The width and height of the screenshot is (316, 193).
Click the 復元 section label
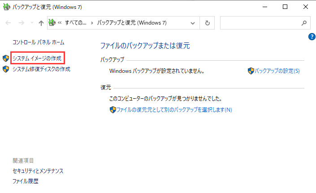tap(106, 88)
